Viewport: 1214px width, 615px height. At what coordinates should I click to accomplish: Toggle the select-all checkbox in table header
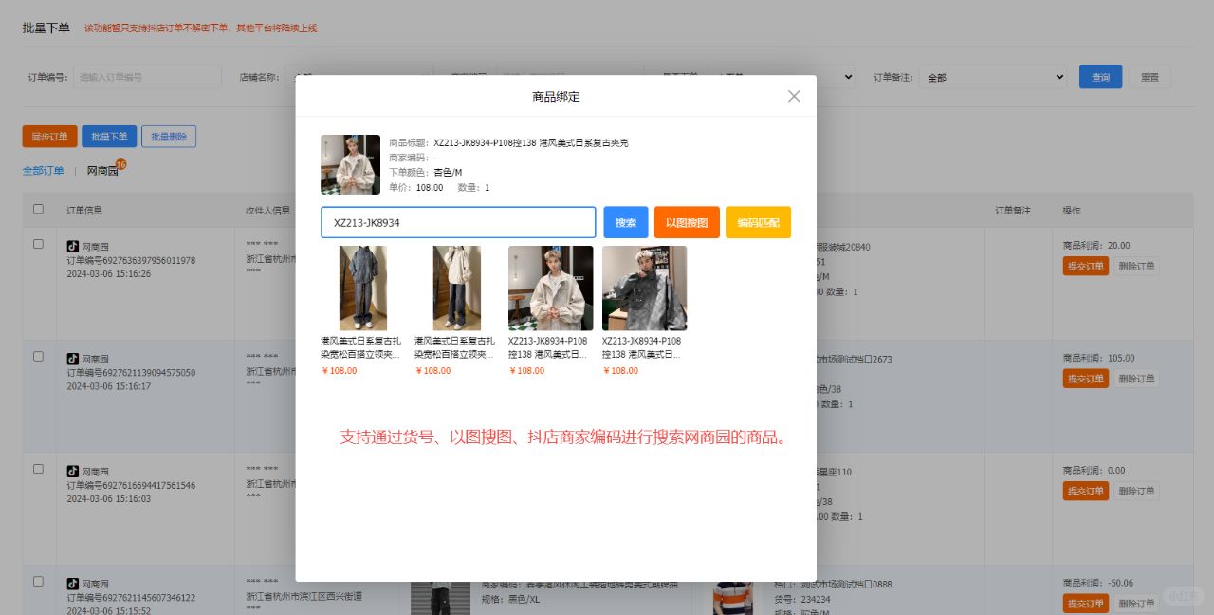pyautogui.click(x=38, y=209)
